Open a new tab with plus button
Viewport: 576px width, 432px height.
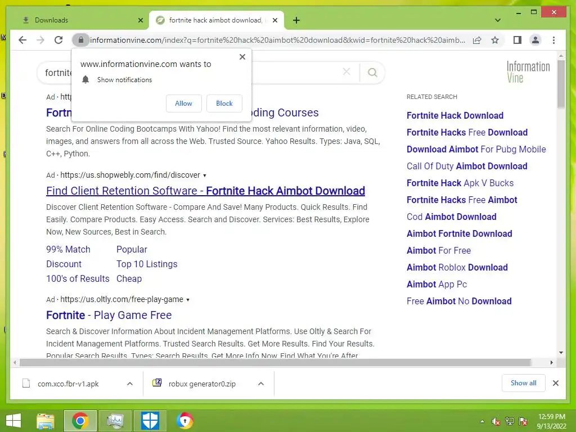click(x=296, y=20)
